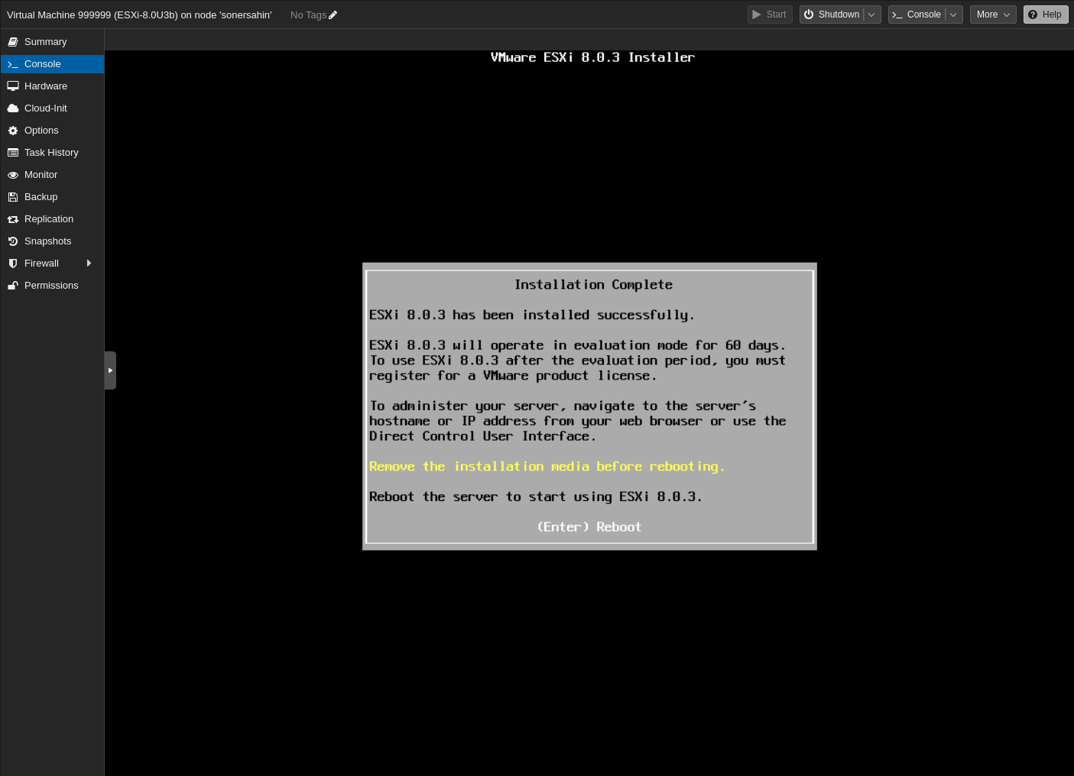Click the Snapshots history icon
This screenshot has height=776, width=1074.
tap(13, 241)
